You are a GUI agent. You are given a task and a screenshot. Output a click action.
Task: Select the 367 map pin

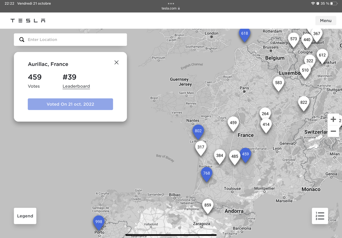click(x=317, y=35)
